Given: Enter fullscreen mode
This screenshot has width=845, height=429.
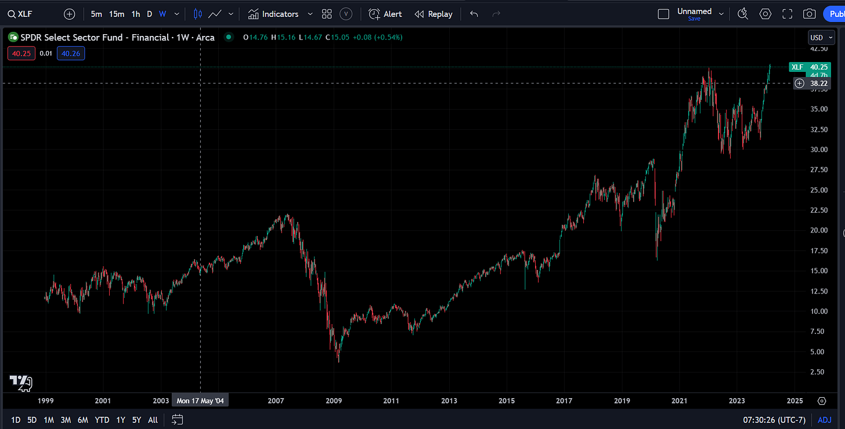Looking at the screenshot, I should 788,14.
